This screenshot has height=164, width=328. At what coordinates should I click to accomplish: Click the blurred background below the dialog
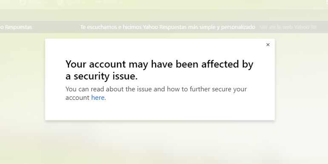point(164,142)
